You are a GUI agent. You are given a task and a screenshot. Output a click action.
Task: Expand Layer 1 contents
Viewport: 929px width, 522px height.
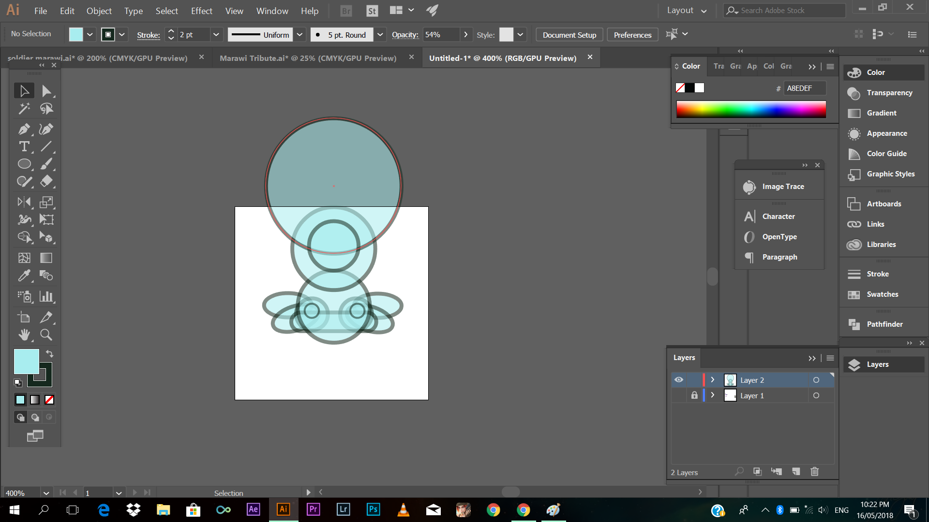pyautogui.click(x=713, y=395)
